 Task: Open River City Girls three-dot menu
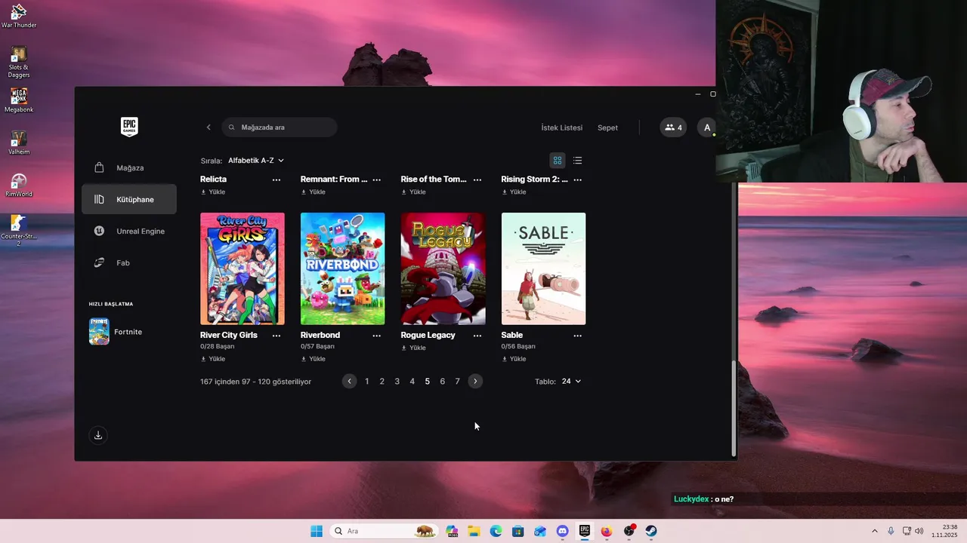(x=277, y=336)
